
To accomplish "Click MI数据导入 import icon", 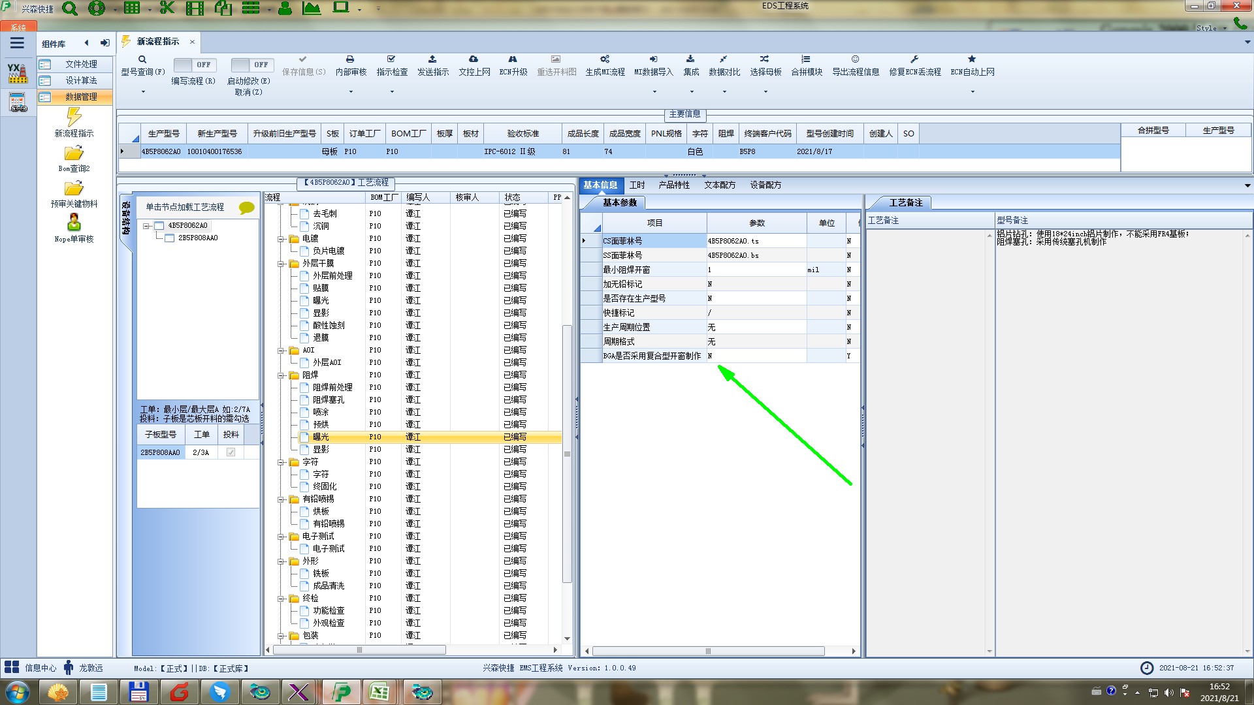I will tap(653, 59).
